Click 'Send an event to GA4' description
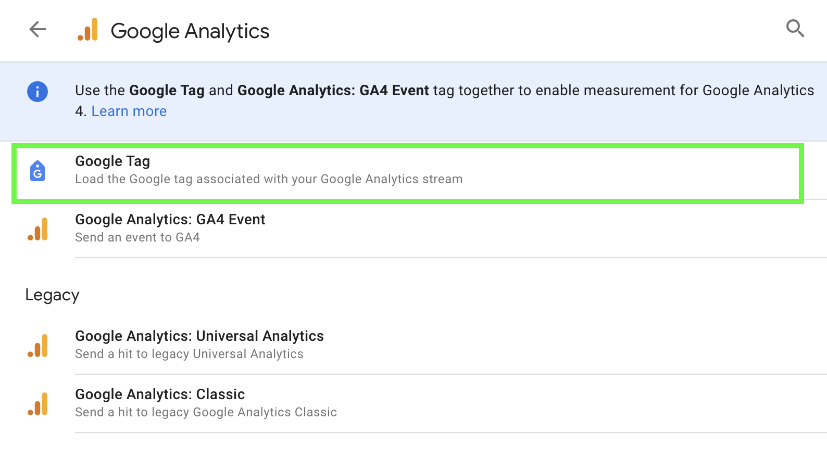 point(137,237)
